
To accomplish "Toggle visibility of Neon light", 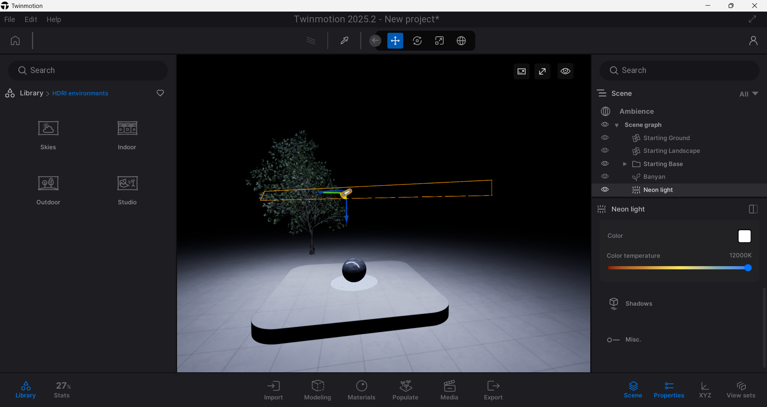I will [x=605, y=190].
